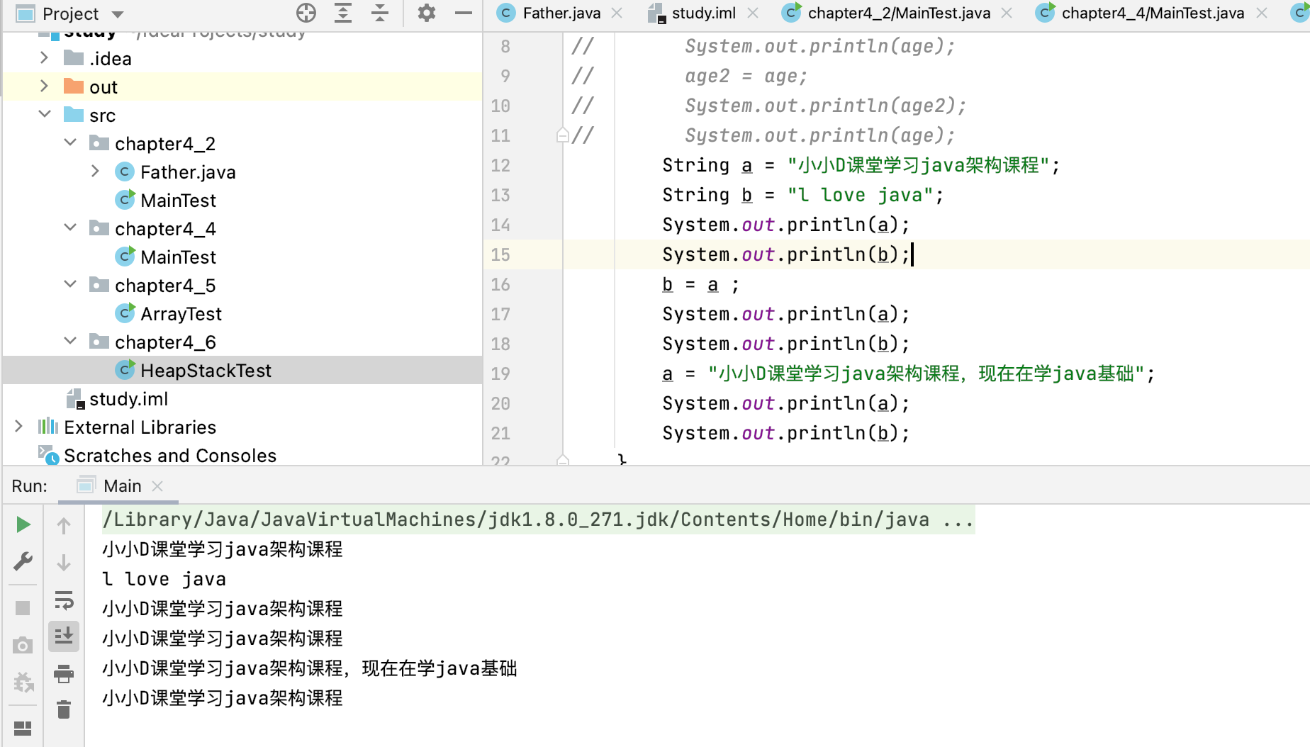Click the camera dump threads icon
This screenshot has width=1310, height=747.
point(23,645)
